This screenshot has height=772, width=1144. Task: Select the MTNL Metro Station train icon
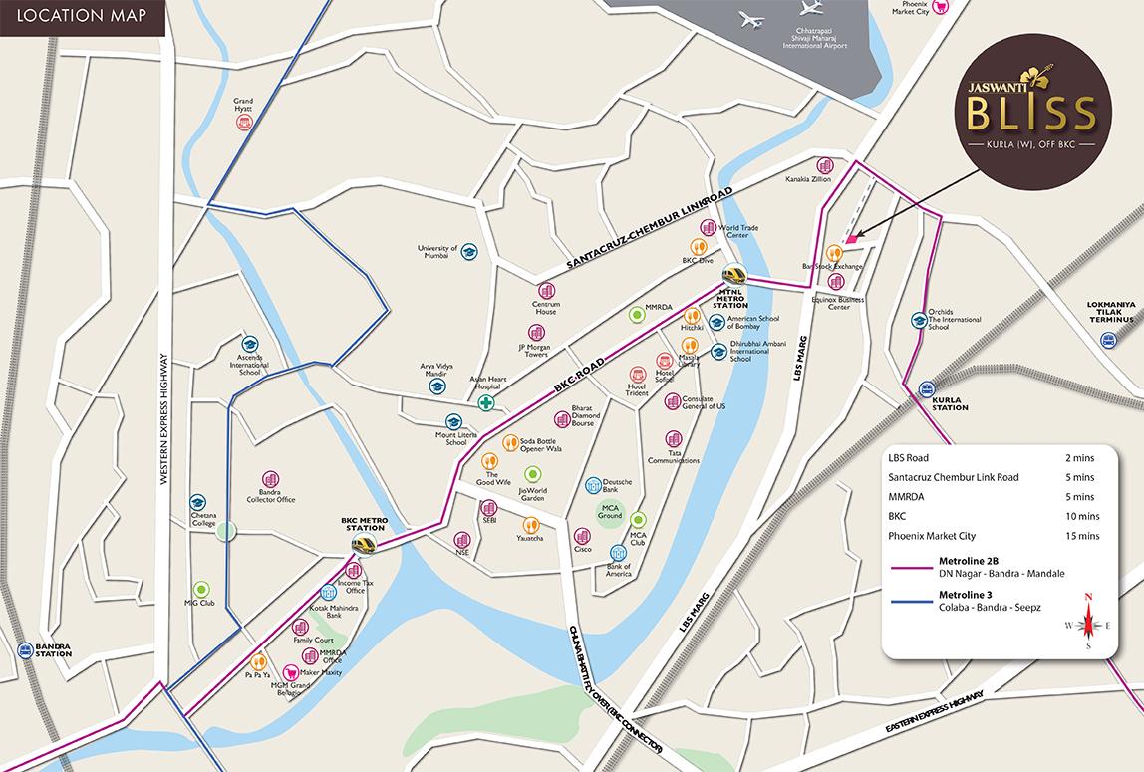tap(734, 274)
